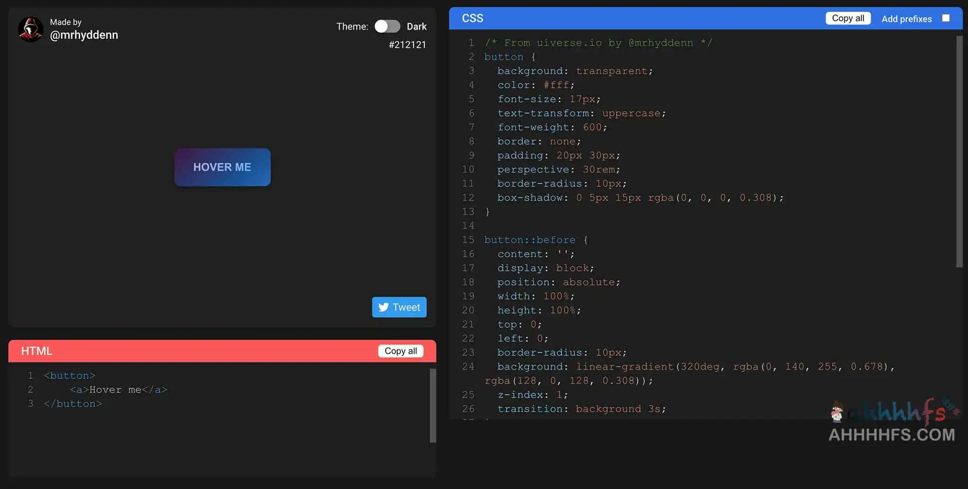968x489 pixels.
Task: Click the Dark label beside the theme switch
Action: [416, 26]
